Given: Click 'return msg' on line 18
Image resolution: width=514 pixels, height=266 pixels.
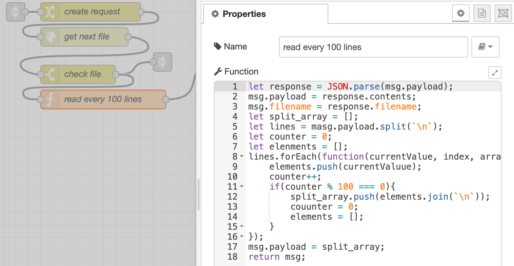Looking at the screenshot, I should pyautogui.click(x=275, y=257).
